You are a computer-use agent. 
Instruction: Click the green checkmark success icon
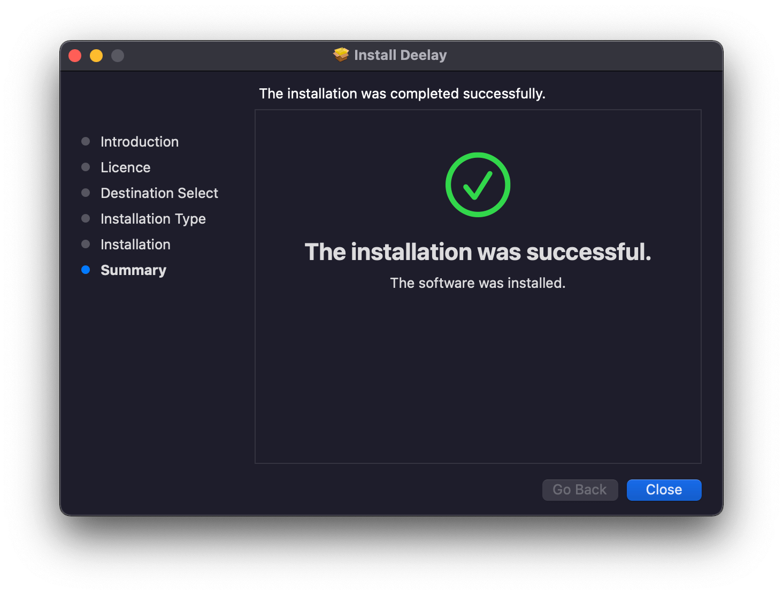[478, 185]
